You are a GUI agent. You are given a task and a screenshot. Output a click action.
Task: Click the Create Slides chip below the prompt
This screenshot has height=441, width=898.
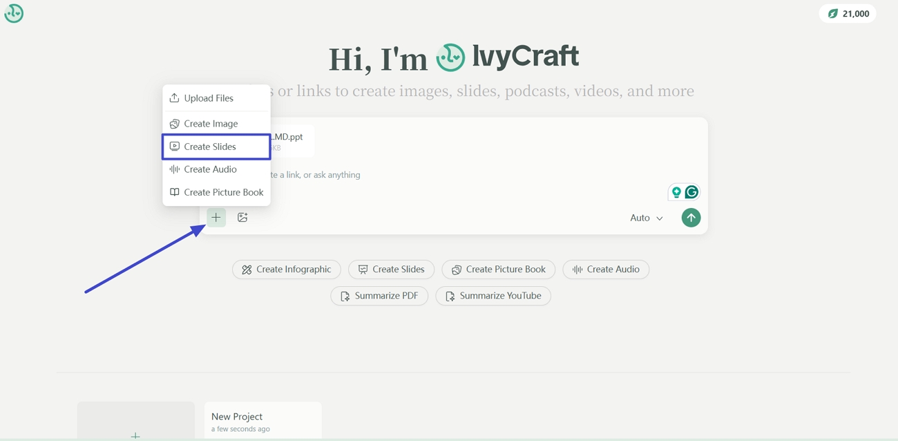click(x=391, y=270)
